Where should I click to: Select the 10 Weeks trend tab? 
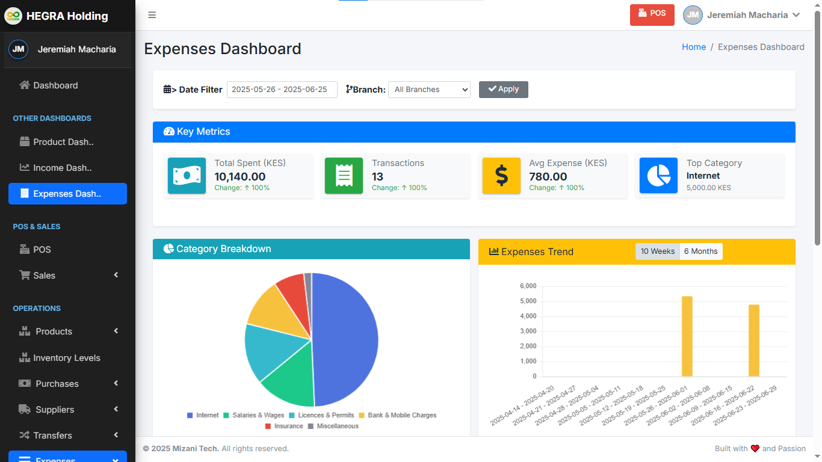coord(657,251)
